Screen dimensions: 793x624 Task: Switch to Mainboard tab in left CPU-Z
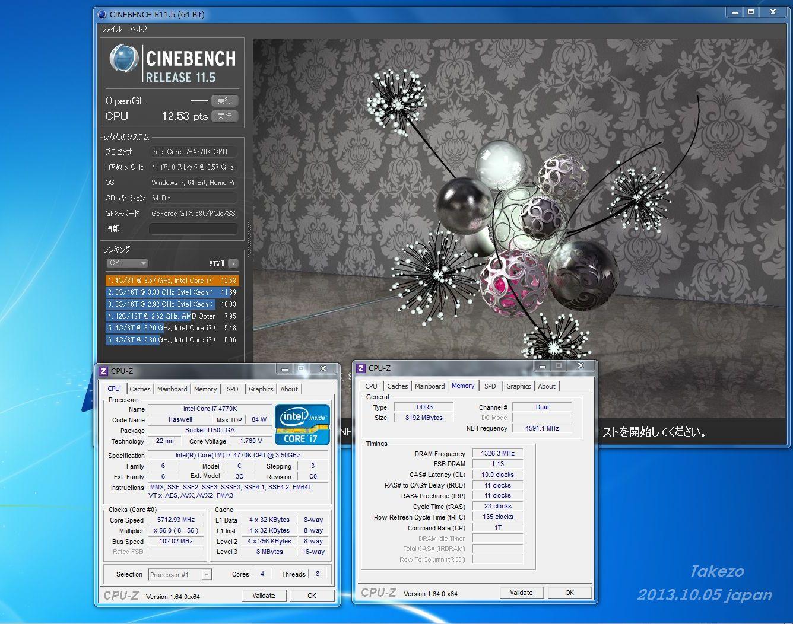pos(172,389)
